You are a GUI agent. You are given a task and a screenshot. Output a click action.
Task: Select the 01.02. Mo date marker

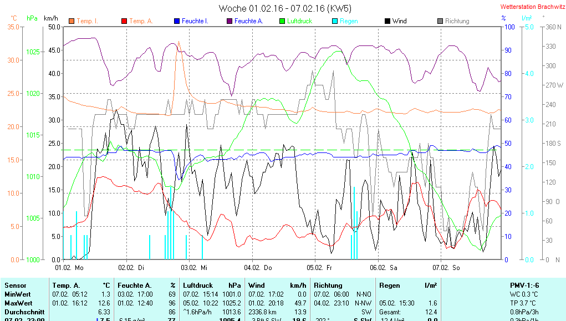tap(69, 267)
